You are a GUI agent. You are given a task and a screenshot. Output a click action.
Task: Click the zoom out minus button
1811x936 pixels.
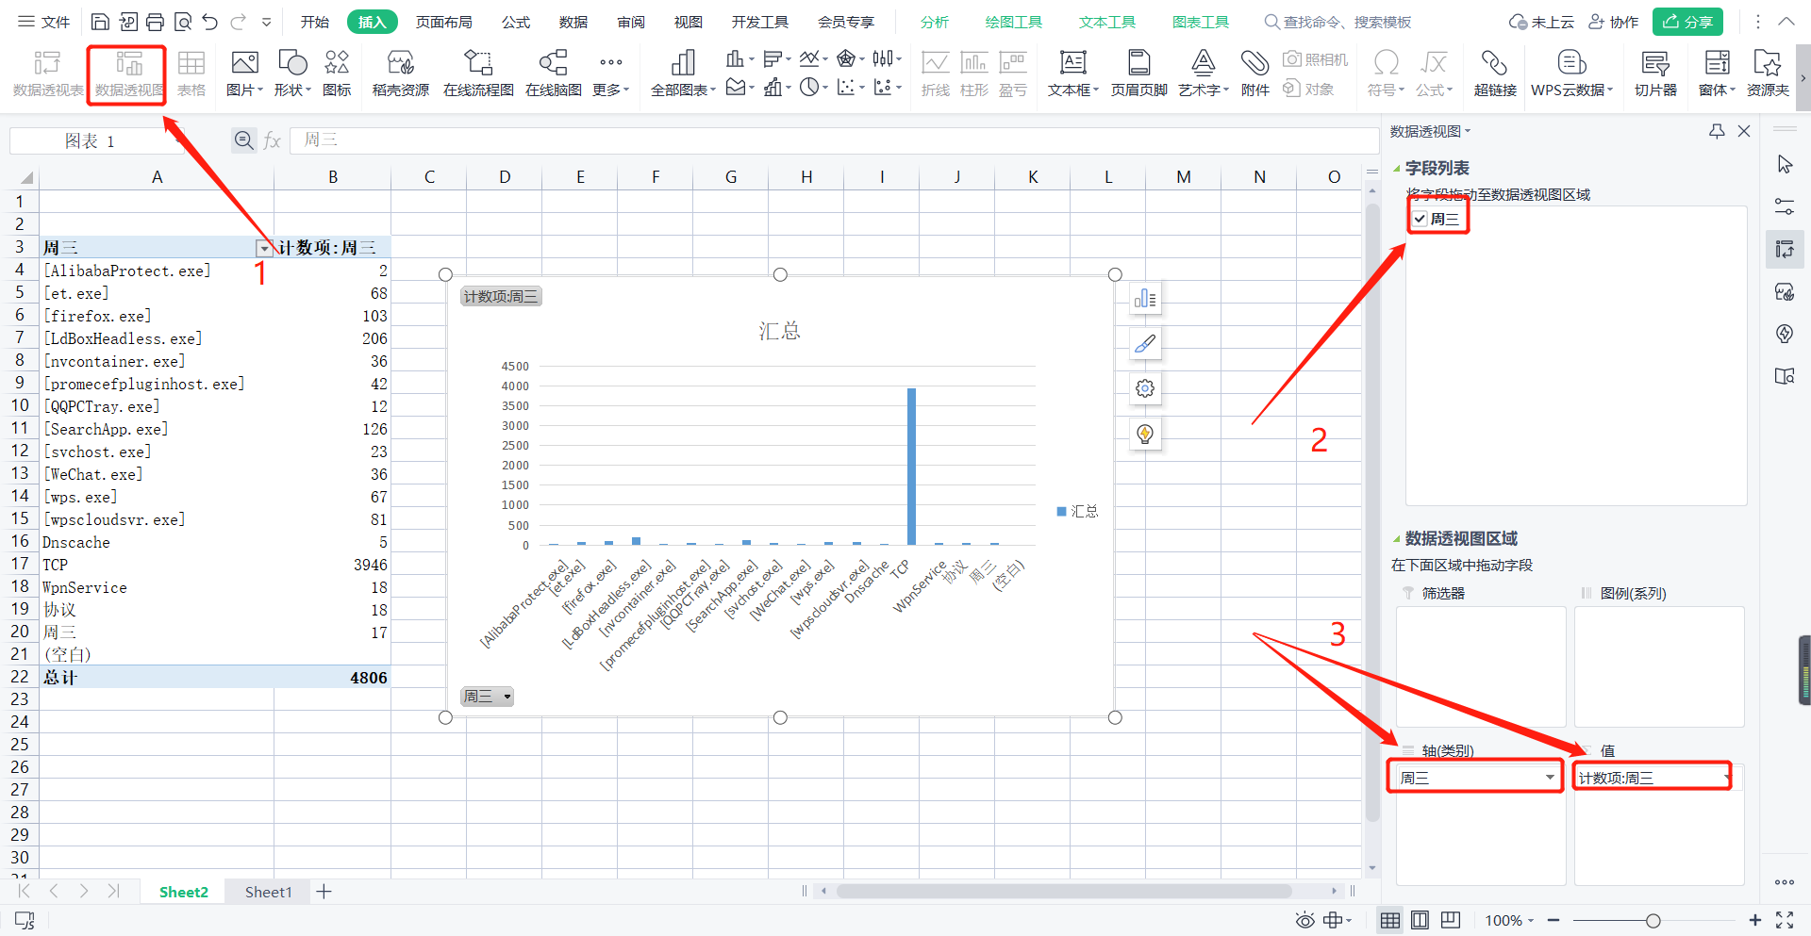coord(1553,920)
